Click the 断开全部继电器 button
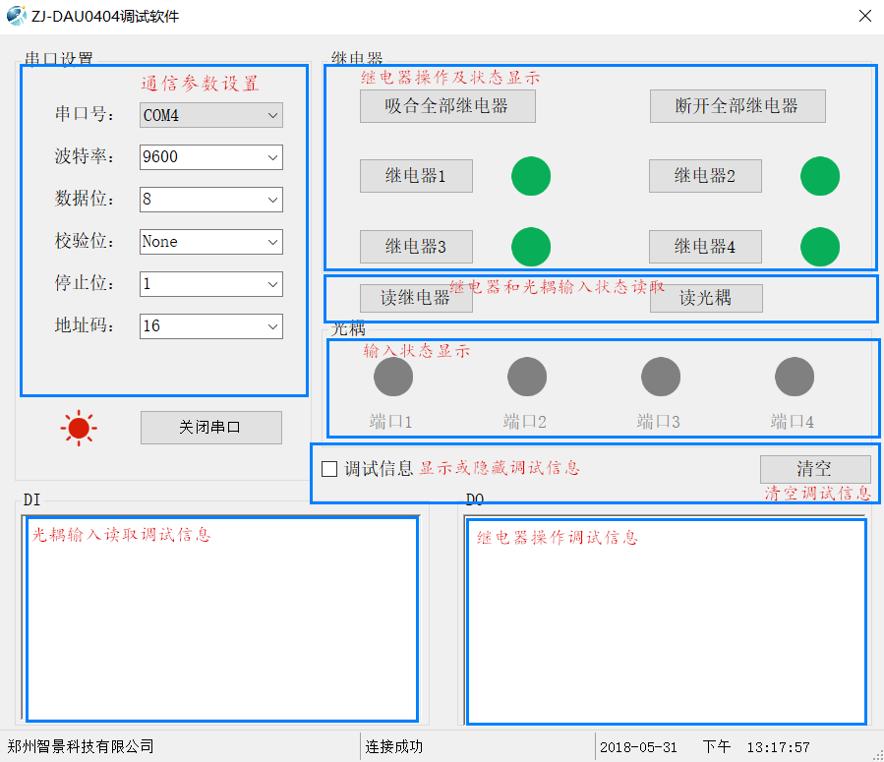The height and width of the screenshot is (762, 884). [737, 106]
